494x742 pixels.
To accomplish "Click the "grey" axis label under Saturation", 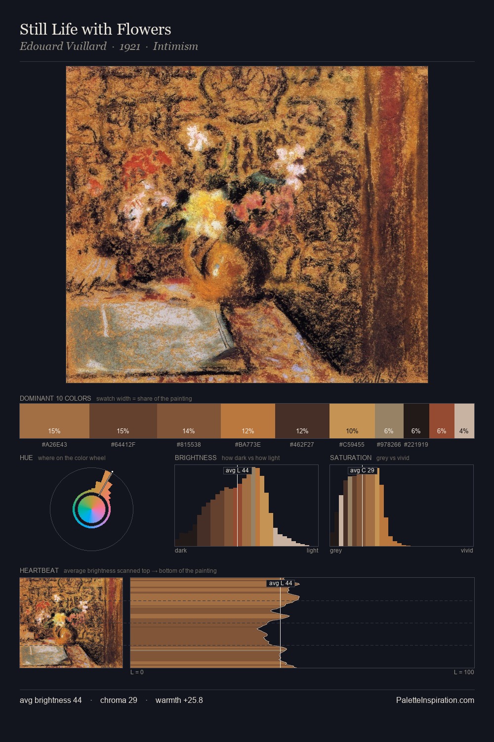I will (336, 551).
